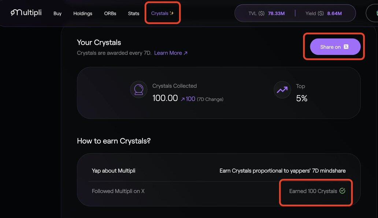Click the Yield value 8.64M
The width and height of the screenshot is (378, 218).
334,13
